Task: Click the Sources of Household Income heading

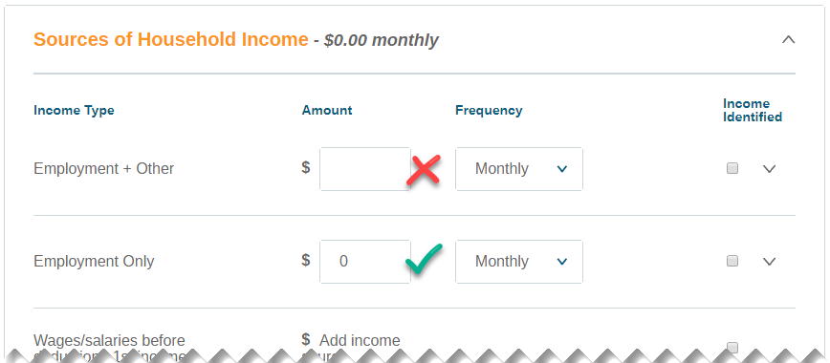Action: [170, 40]
